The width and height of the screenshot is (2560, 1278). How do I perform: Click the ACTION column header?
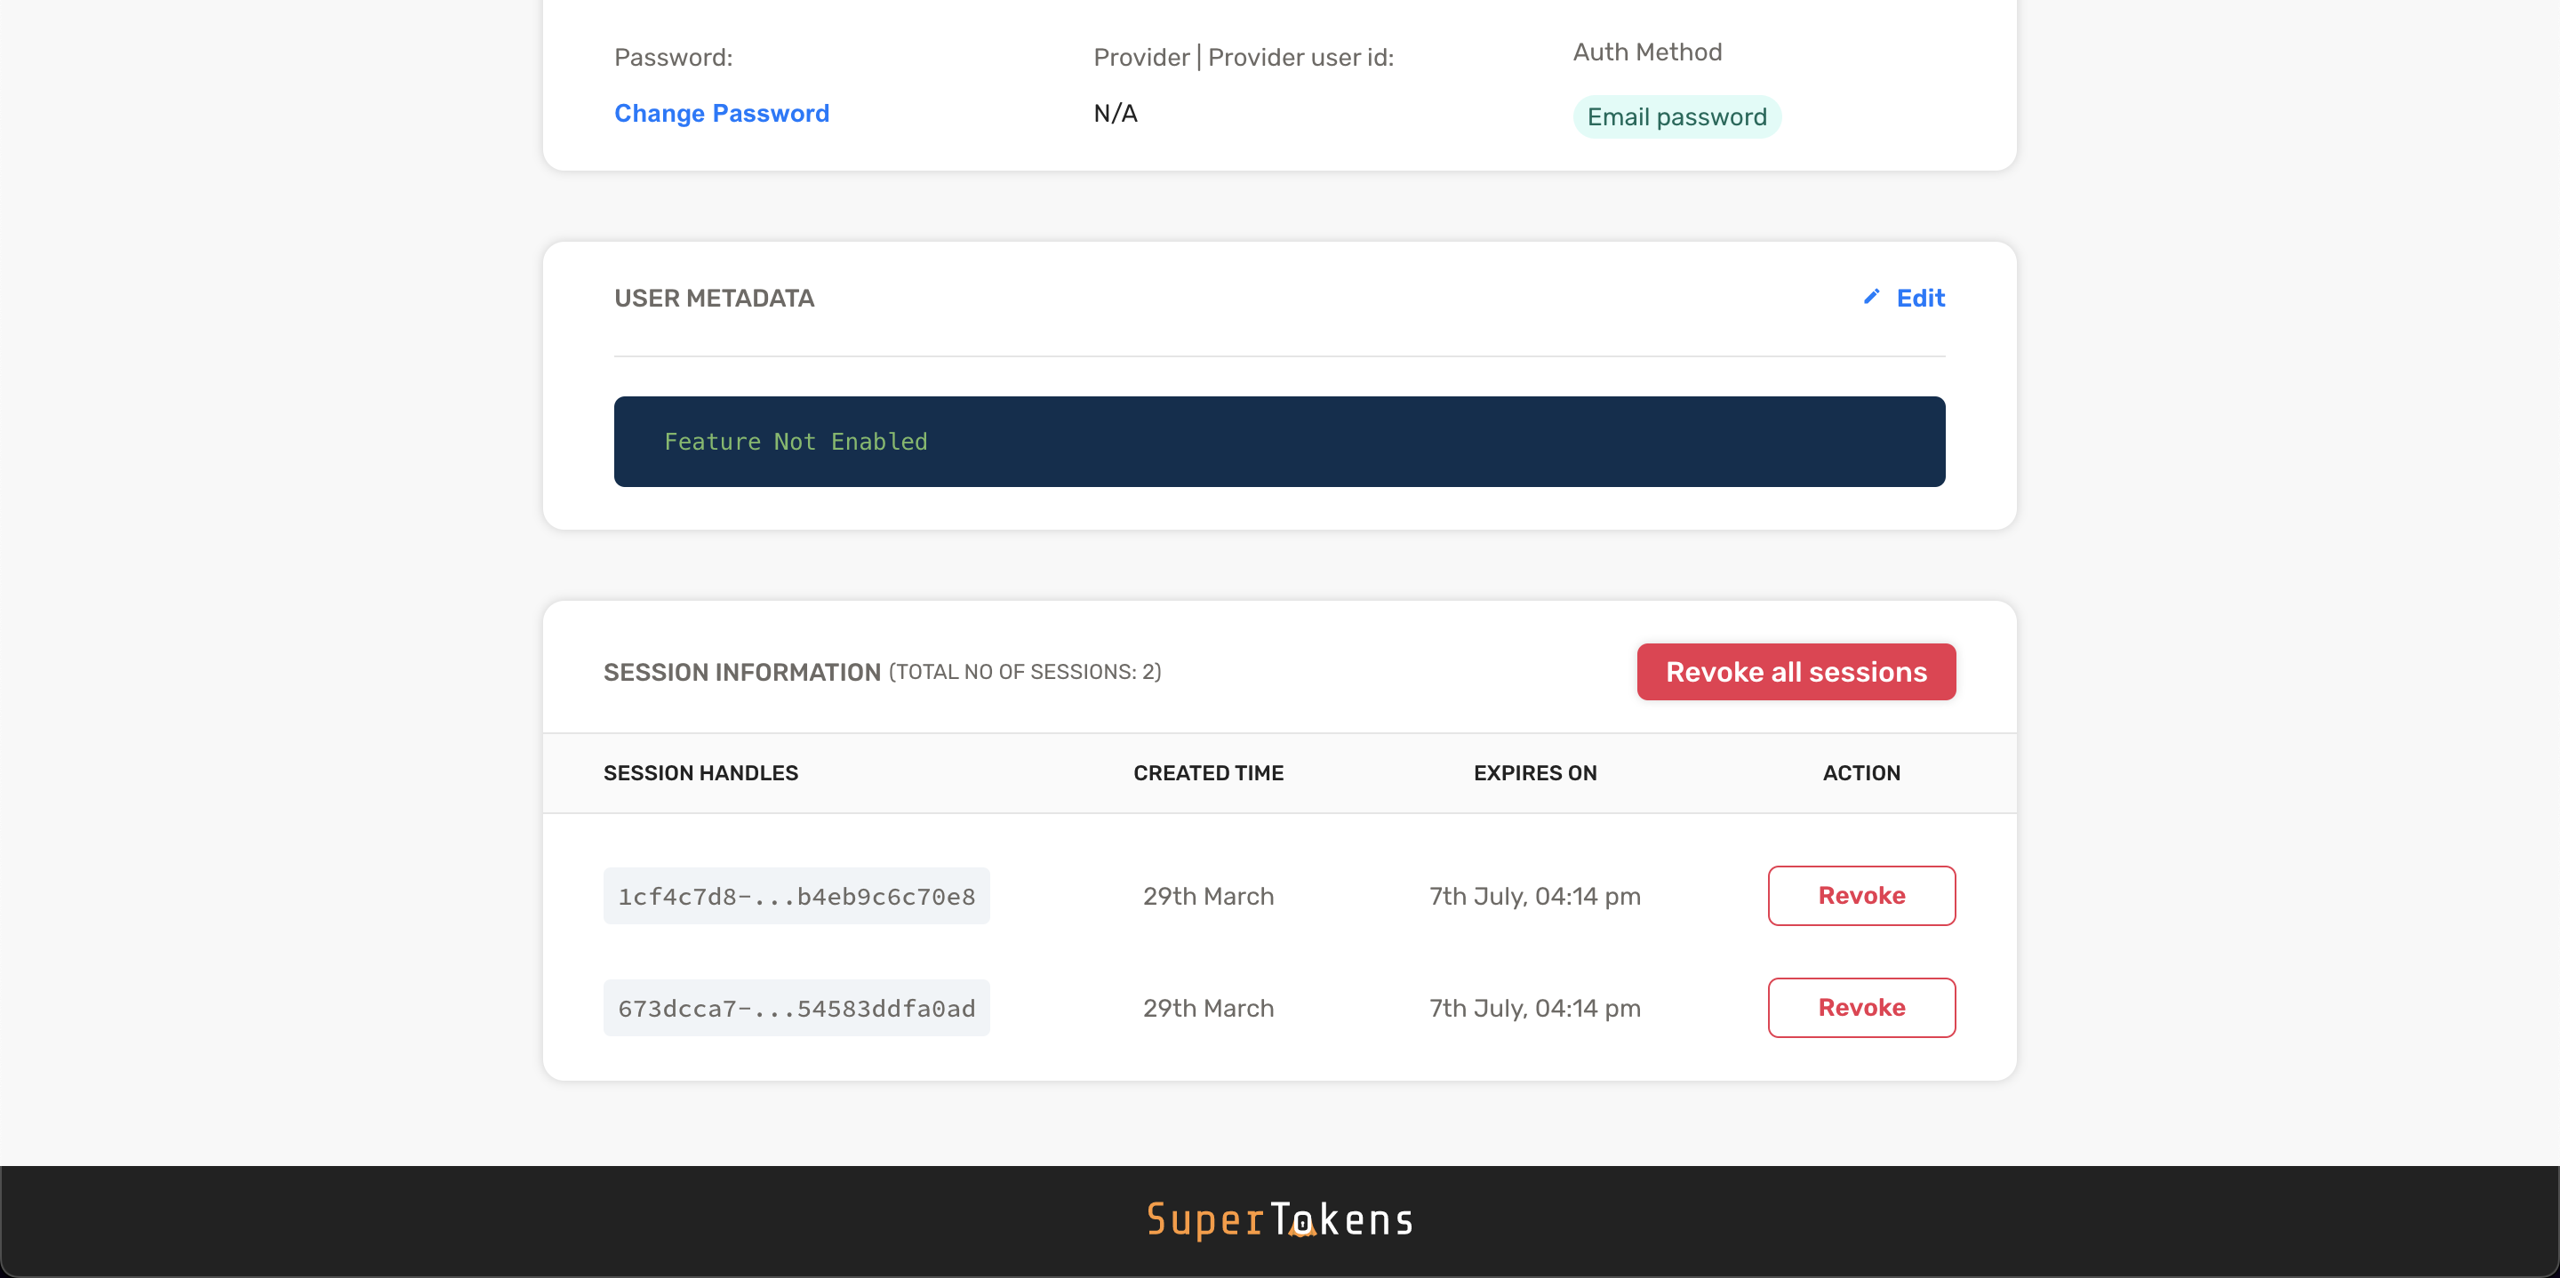pyautogui.click(x=1860, y=772)
